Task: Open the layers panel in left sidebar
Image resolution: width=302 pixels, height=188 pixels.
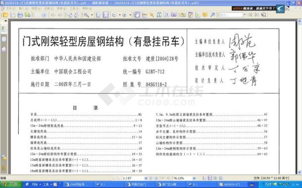Action: click(3, 49)
